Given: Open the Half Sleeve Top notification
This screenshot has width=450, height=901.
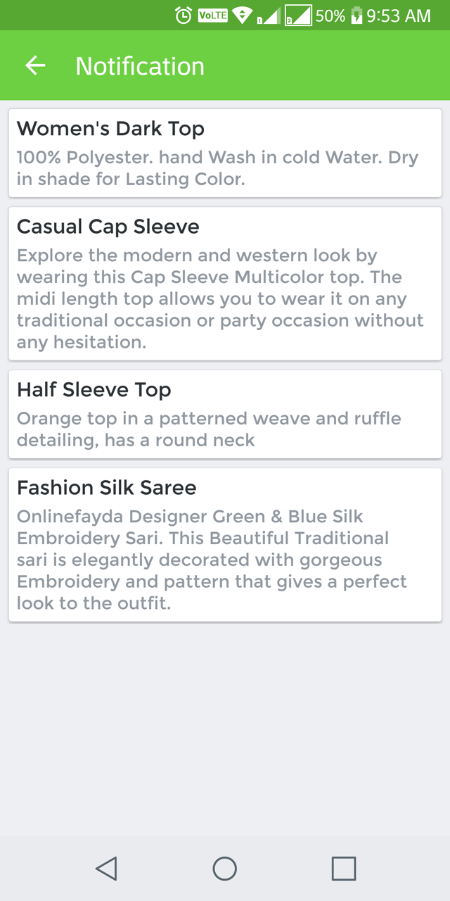Looking at the screenshot, I should pos(225,414).
